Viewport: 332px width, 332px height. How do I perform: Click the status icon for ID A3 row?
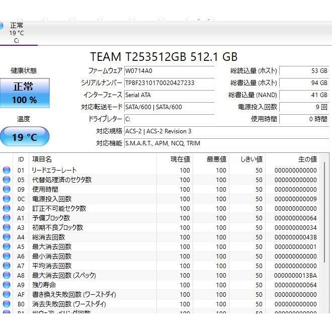pos(7,227)
